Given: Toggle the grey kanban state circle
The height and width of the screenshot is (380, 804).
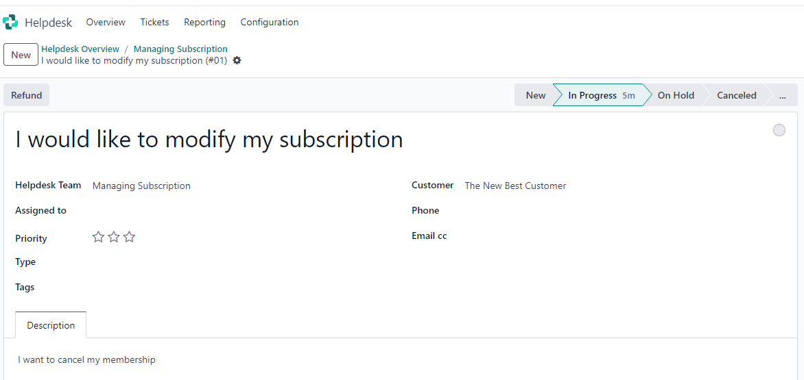Looking at the screenshot, I should point(779,130).
